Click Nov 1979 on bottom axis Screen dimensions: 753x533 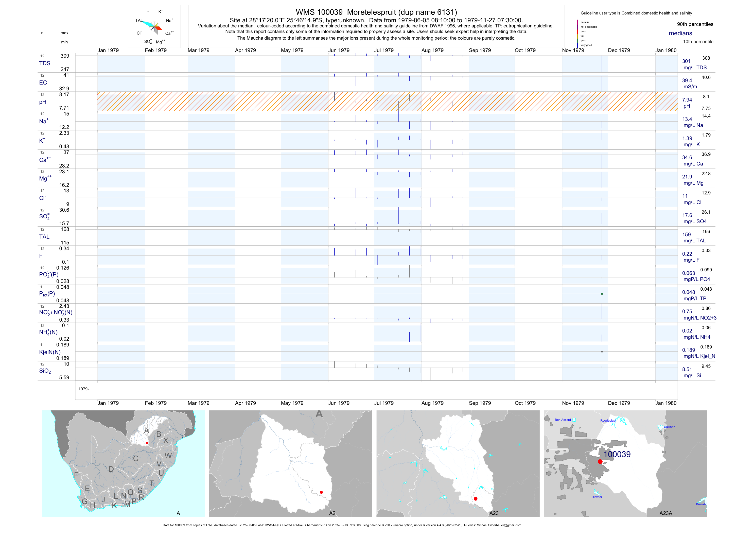coord(573,403)
